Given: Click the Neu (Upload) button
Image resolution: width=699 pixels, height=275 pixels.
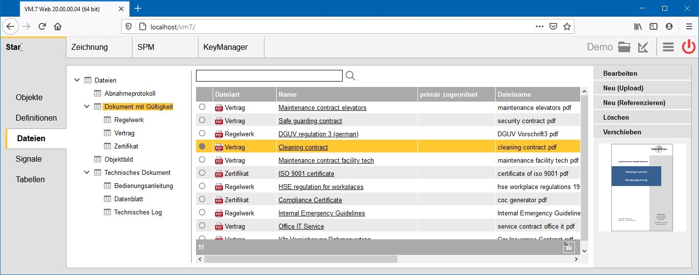Looking at the screenshot, I should [x=623, y=88].
